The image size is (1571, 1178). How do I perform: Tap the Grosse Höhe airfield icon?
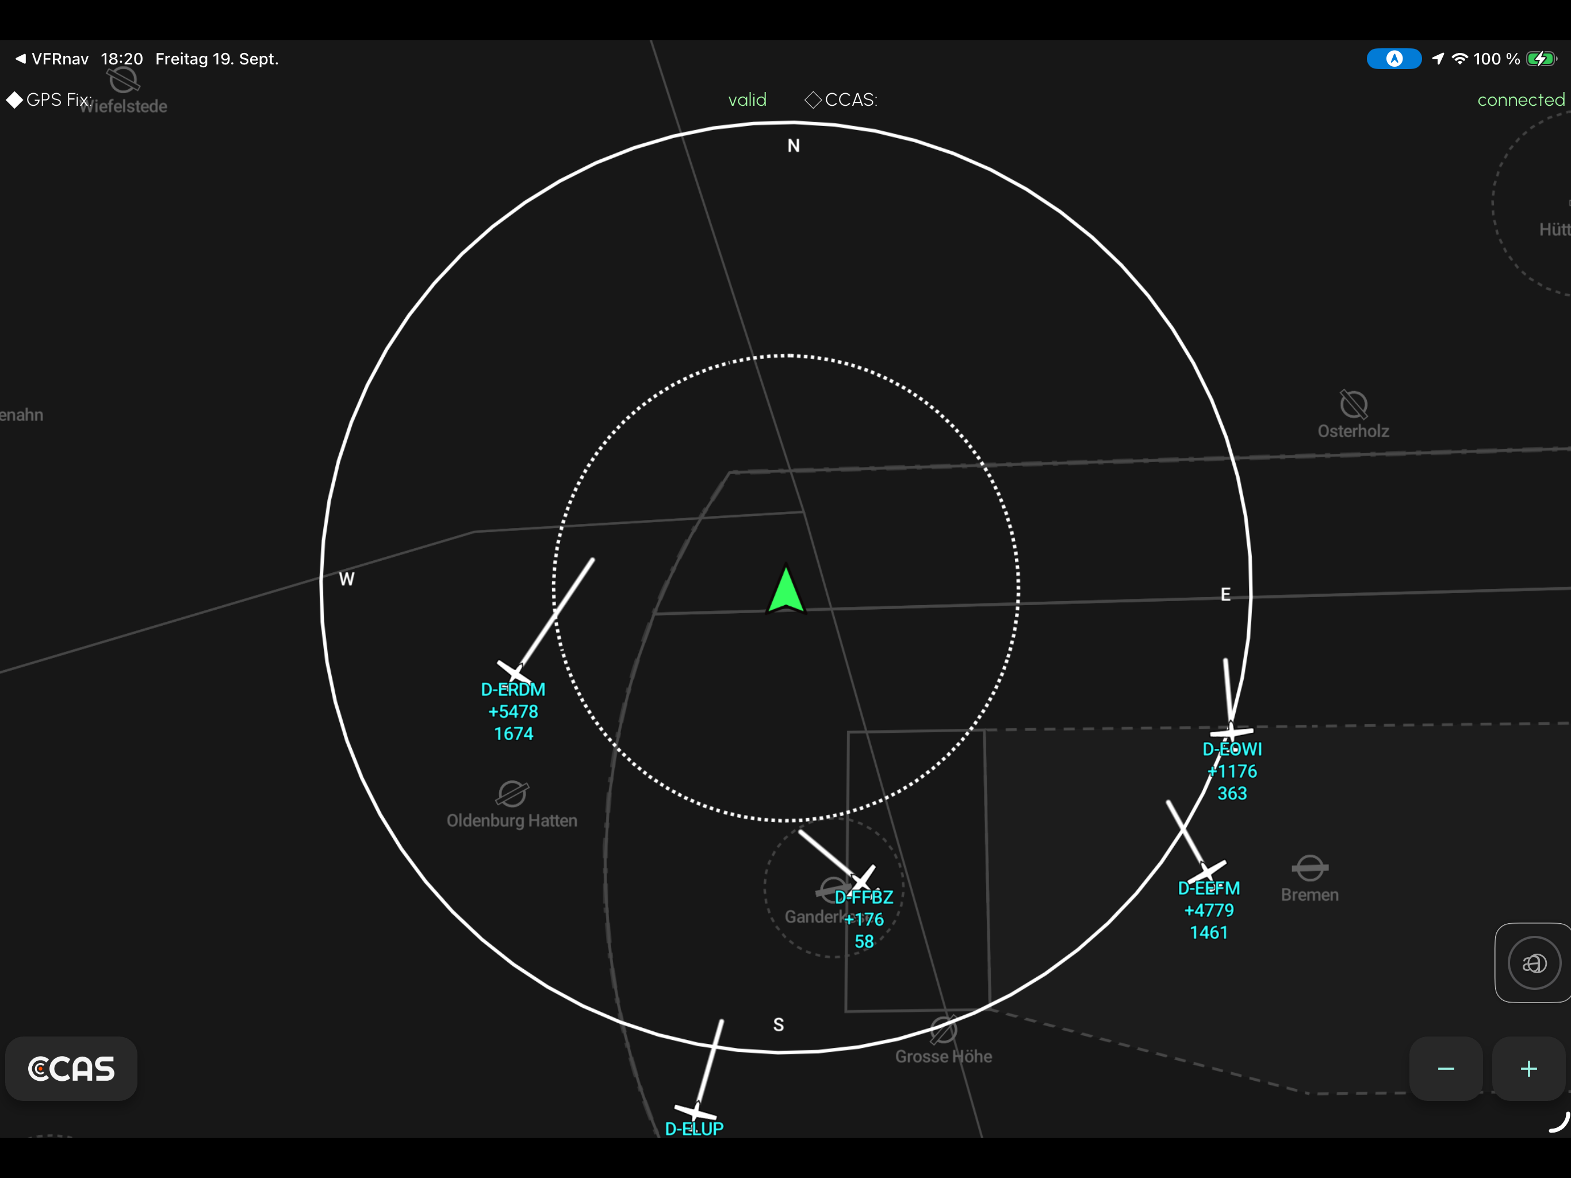click(x=943, y=1029)
